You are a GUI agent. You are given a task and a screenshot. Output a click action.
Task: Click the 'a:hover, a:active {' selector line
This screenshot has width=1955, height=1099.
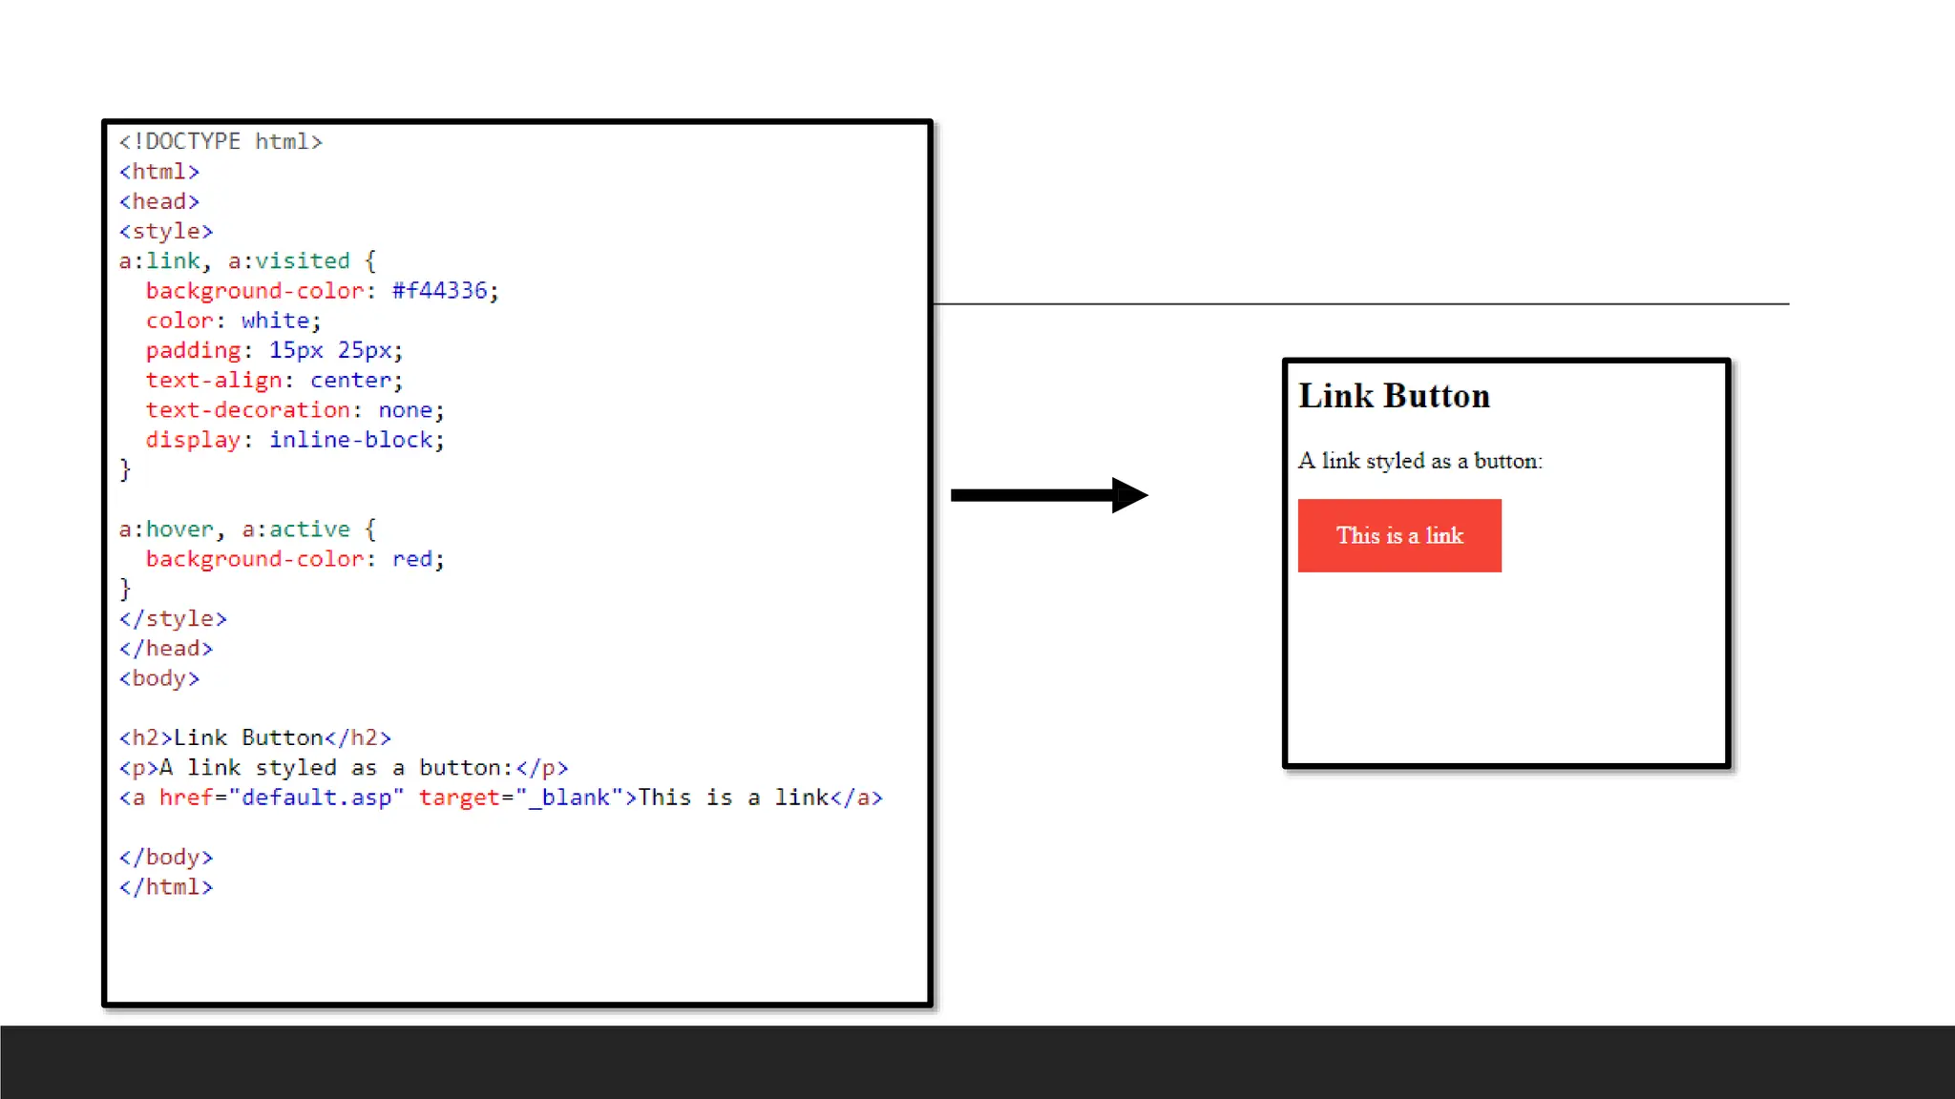tap(247, 529)
